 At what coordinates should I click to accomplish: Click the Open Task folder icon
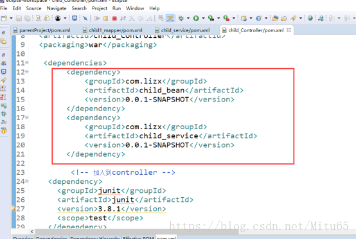pos(284,19)
